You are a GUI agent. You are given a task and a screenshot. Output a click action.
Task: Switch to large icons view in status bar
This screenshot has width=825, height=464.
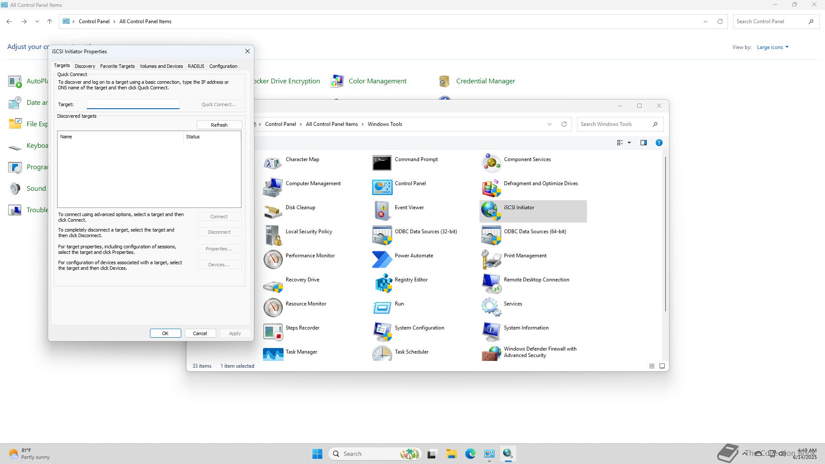pos(662,366)
